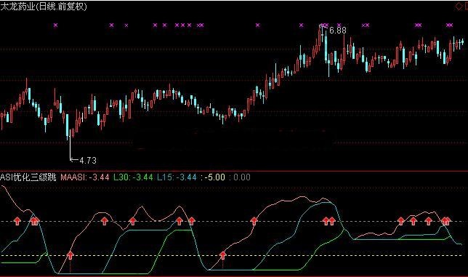
Task: Click the green L30: -3.44 value
Action: click(133, 177)
